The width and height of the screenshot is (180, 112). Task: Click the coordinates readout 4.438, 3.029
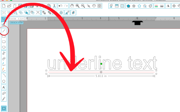tap(17, 19)
